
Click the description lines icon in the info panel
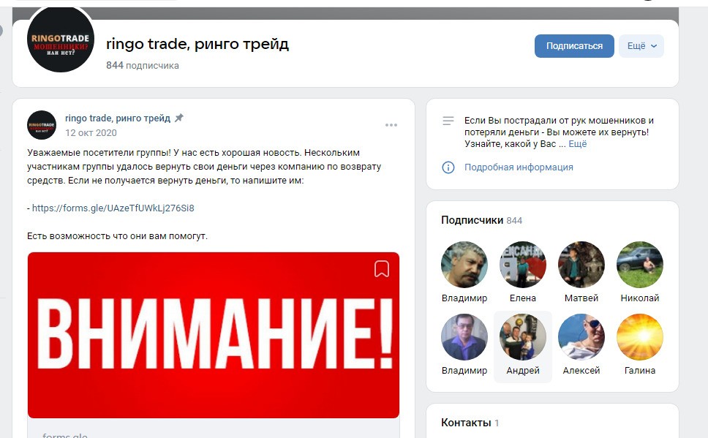point(448,121)
